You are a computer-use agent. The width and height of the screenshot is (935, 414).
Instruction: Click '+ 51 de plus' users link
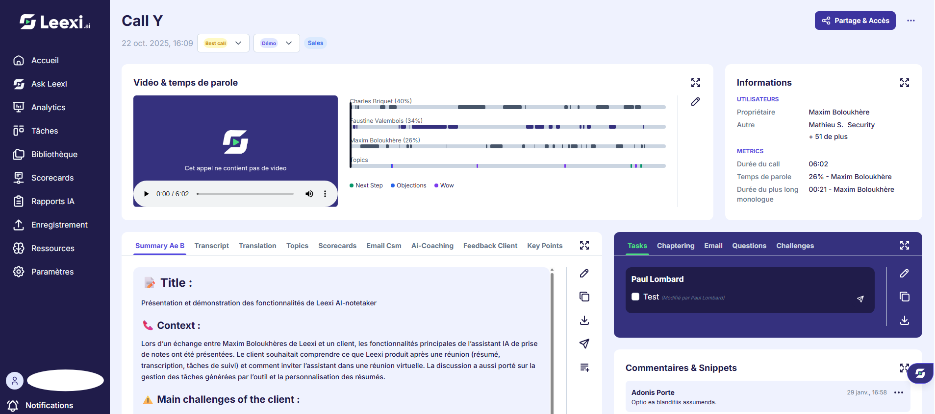tap(828, 137)
